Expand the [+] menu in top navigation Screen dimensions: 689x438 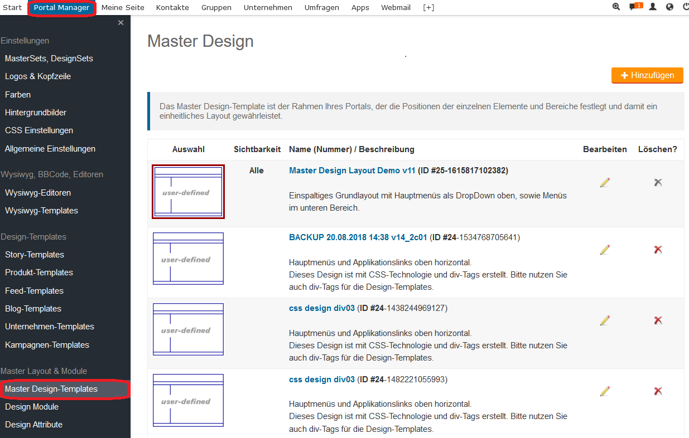click(x=428, y=8)
